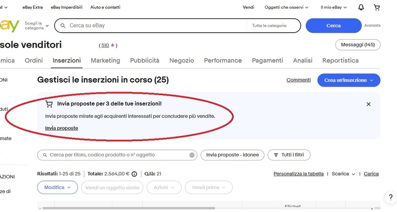Click the feedback star icon

point(113,45)
